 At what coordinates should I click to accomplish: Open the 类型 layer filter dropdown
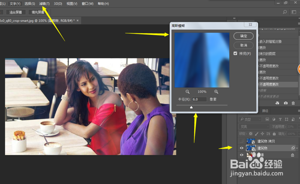coord(250,119)
